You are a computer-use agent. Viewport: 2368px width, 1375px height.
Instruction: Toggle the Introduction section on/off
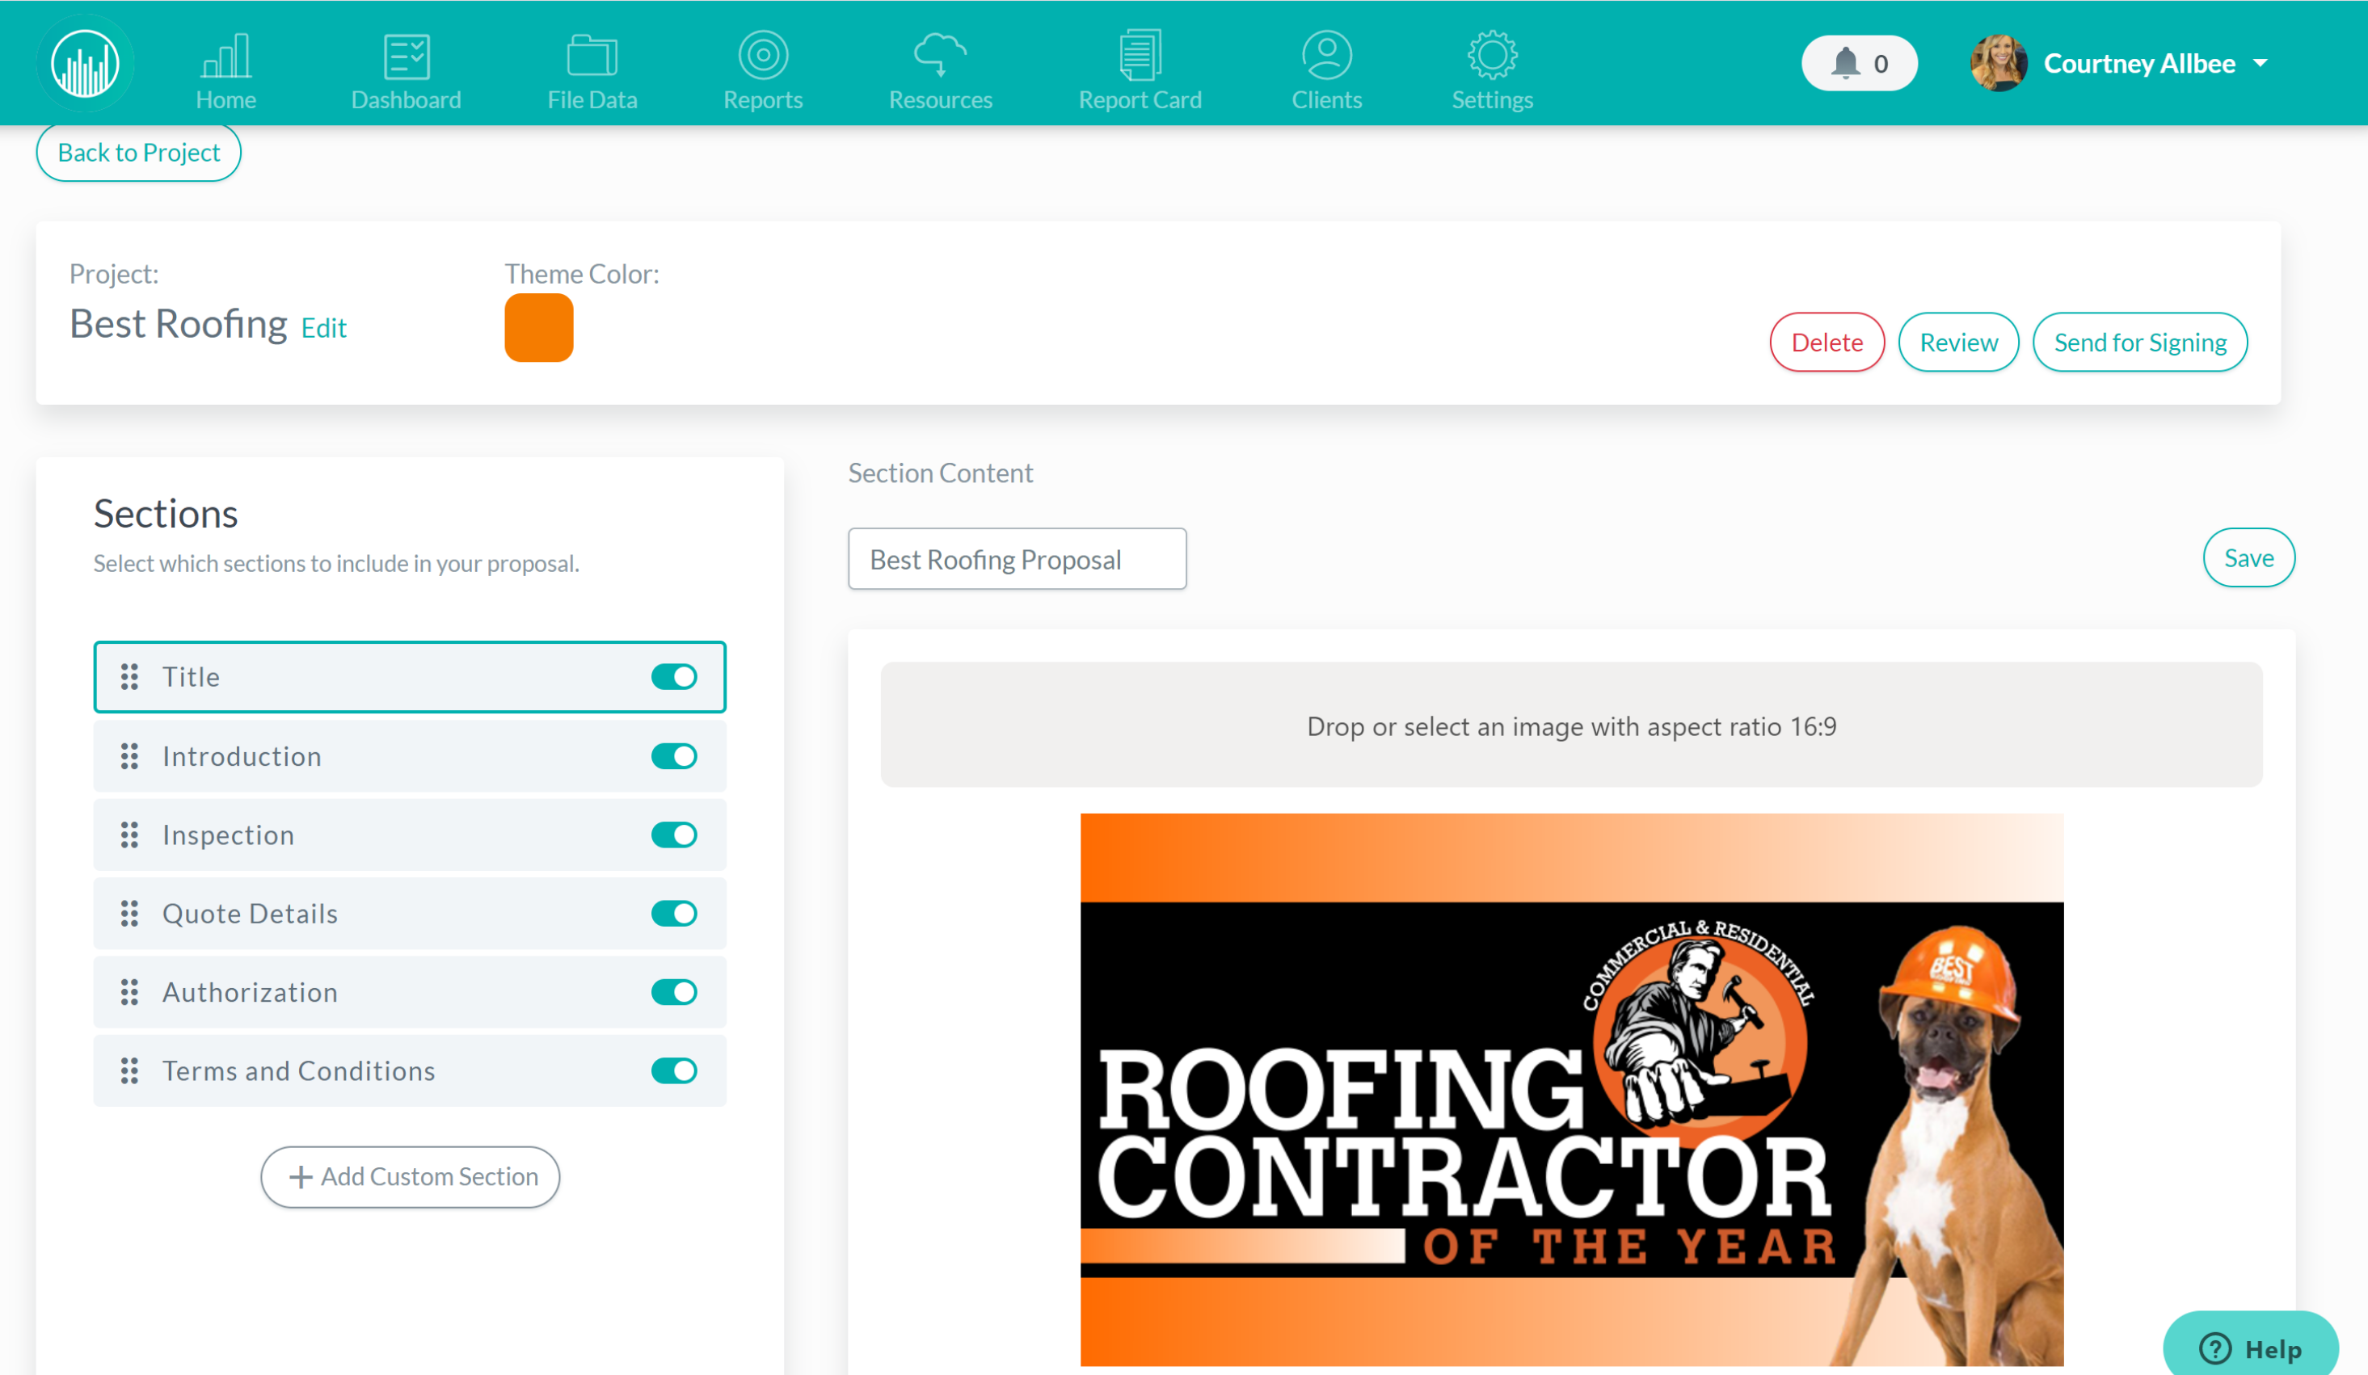(675, 756)
